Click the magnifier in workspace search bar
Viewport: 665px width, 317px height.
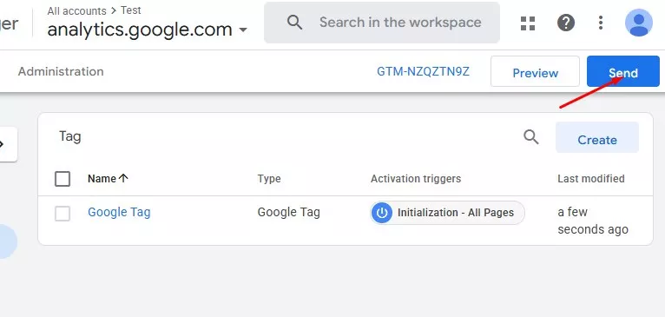pyautogui.click(x=295, y=23)
